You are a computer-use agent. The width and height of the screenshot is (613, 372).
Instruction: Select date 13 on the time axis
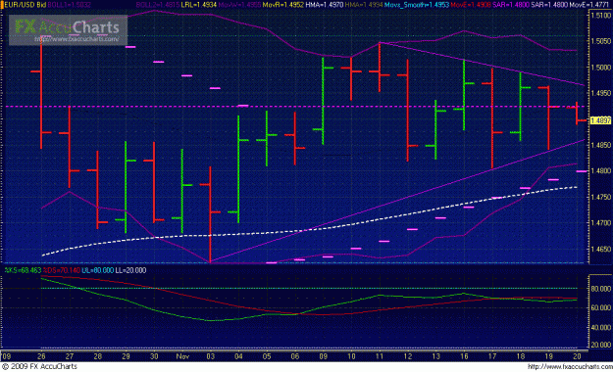[435, 356]
